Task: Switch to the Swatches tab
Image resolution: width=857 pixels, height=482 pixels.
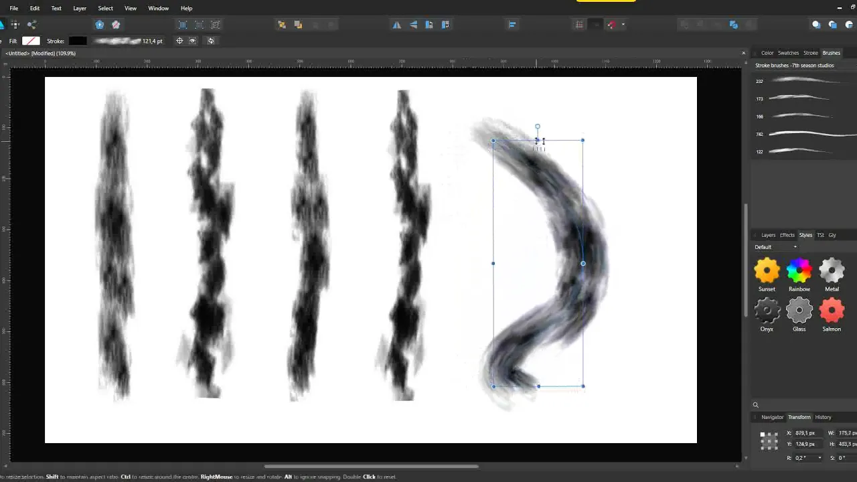Action: coord(788,53)
